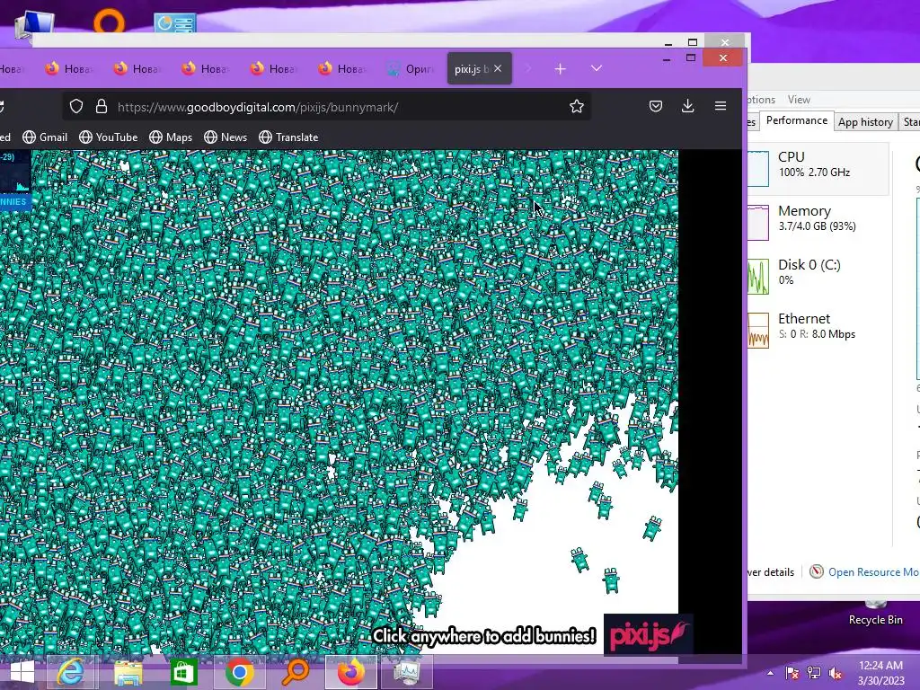Viewport: 920px width, 690px height.
Task: Open File Explorer from taskbar
Action: click(128, 672)
